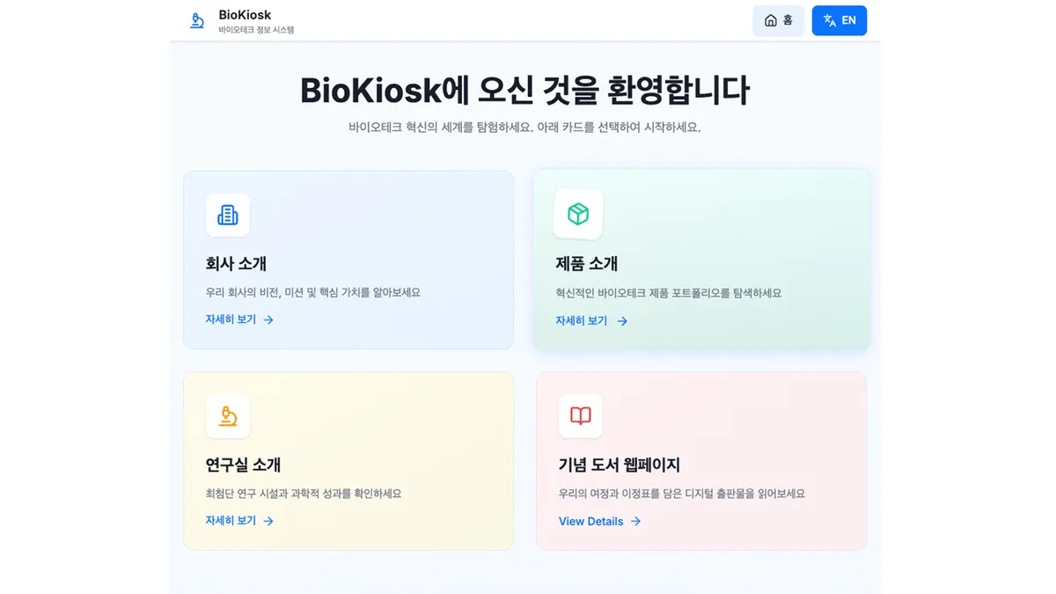Select the building icon on 회사 소개 card
1056x594 pixels.
pyautogui.click(x=228, y=215)
